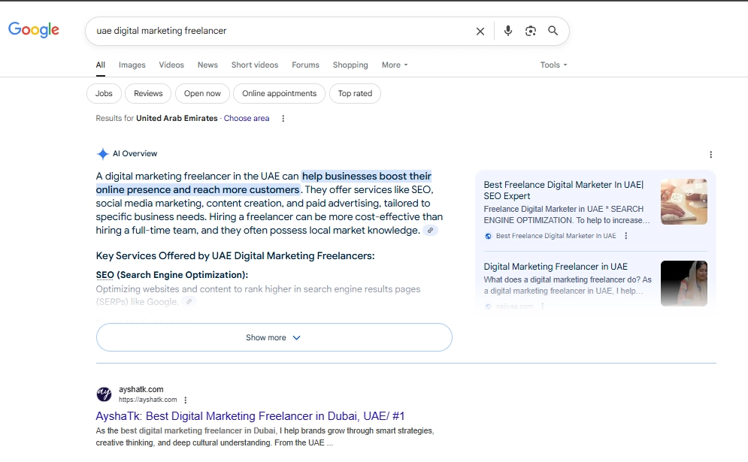The height and width of the screenshot is (462, 748).
Task: Select the All results tab
Action: click(x=100, y=65)
